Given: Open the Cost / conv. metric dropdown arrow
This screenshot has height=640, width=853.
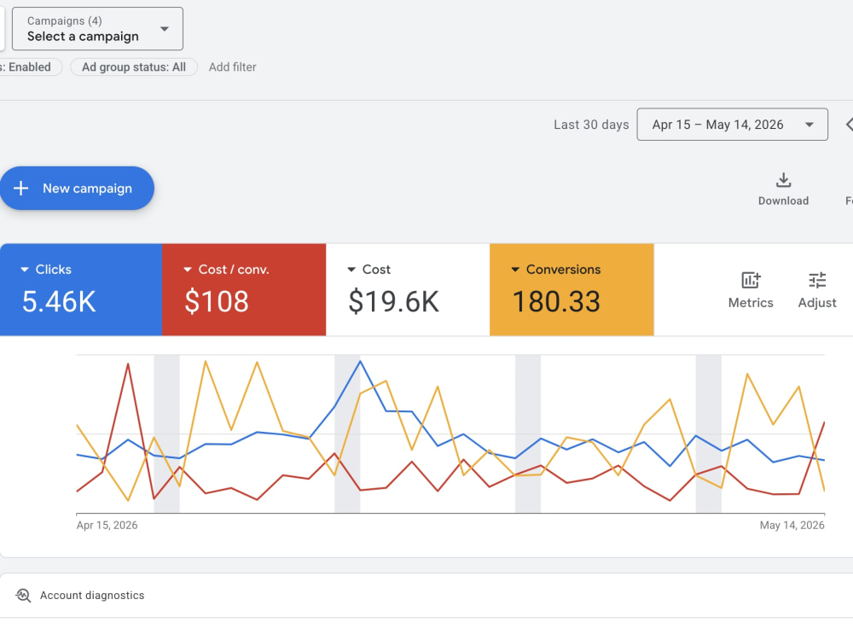Looking at the screenshot, I should (x=188, y=270).
